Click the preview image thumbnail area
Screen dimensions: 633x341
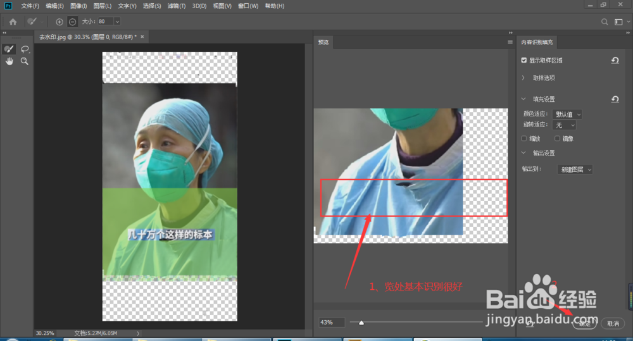click(x=411, y=175)
